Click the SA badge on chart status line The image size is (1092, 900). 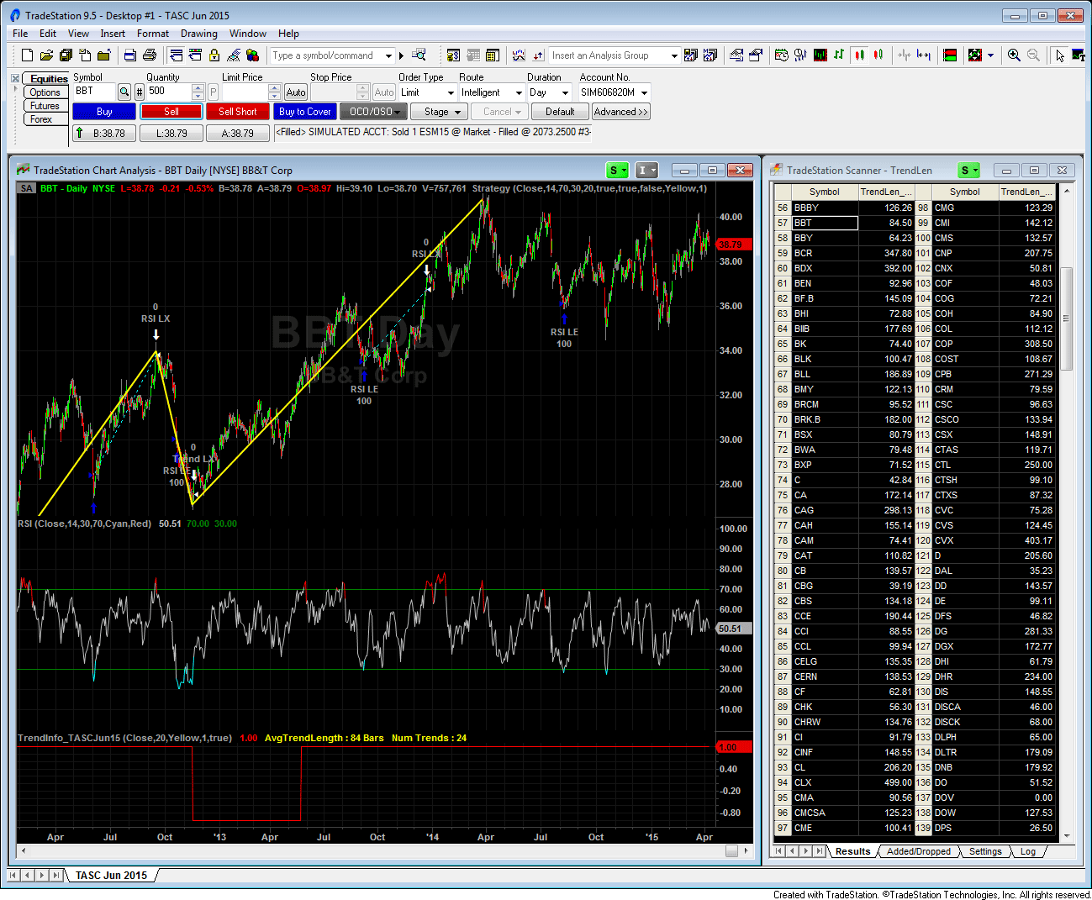(x=27, y=188)
